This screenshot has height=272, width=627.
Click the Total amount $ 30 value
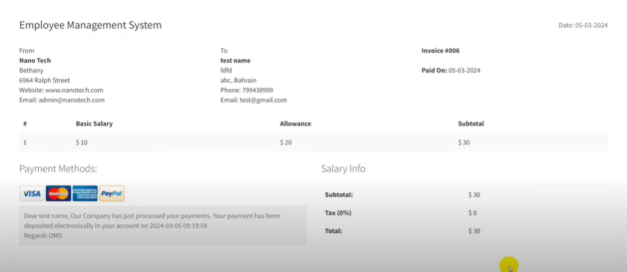(x=474, y=231)
